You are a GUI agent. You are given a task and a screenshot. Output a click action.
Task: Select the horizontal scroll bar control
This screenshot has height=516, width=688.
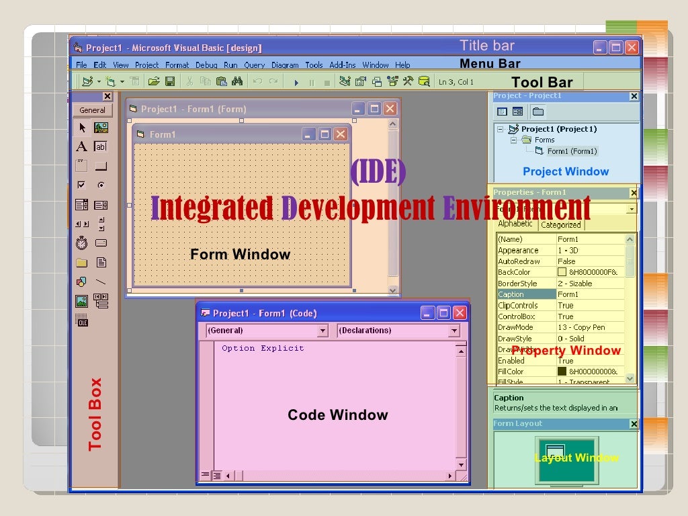81,224
